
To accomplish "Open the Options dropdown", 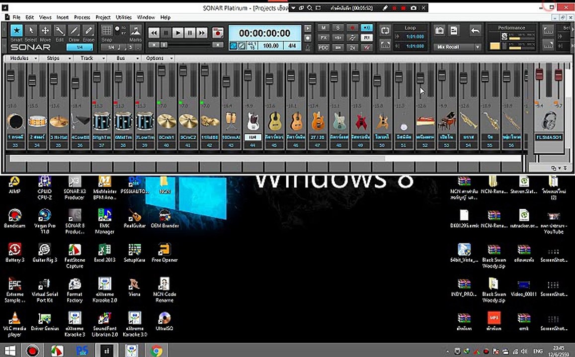I will tap(159, 58).
